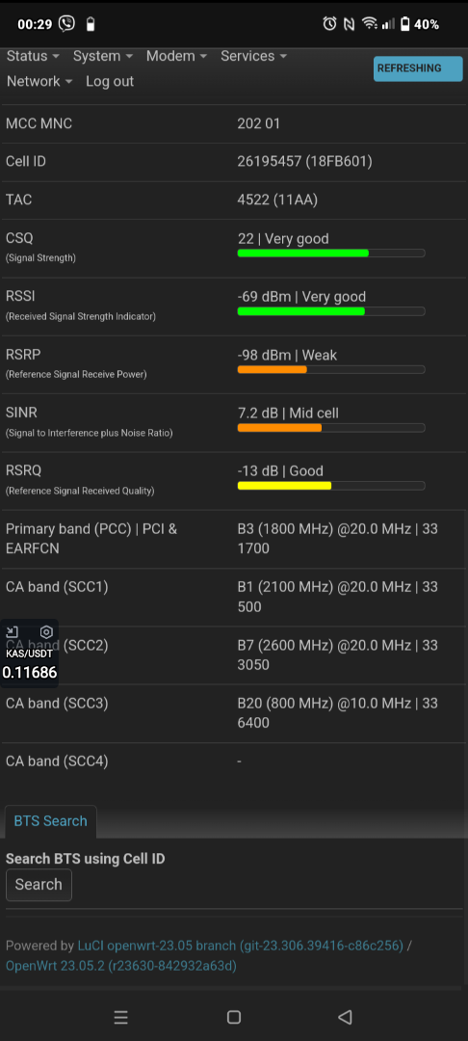The height and width of the screenshot is (1041, 468).
Task: Tap the alarm clock status icon
Action: [329, 24]
